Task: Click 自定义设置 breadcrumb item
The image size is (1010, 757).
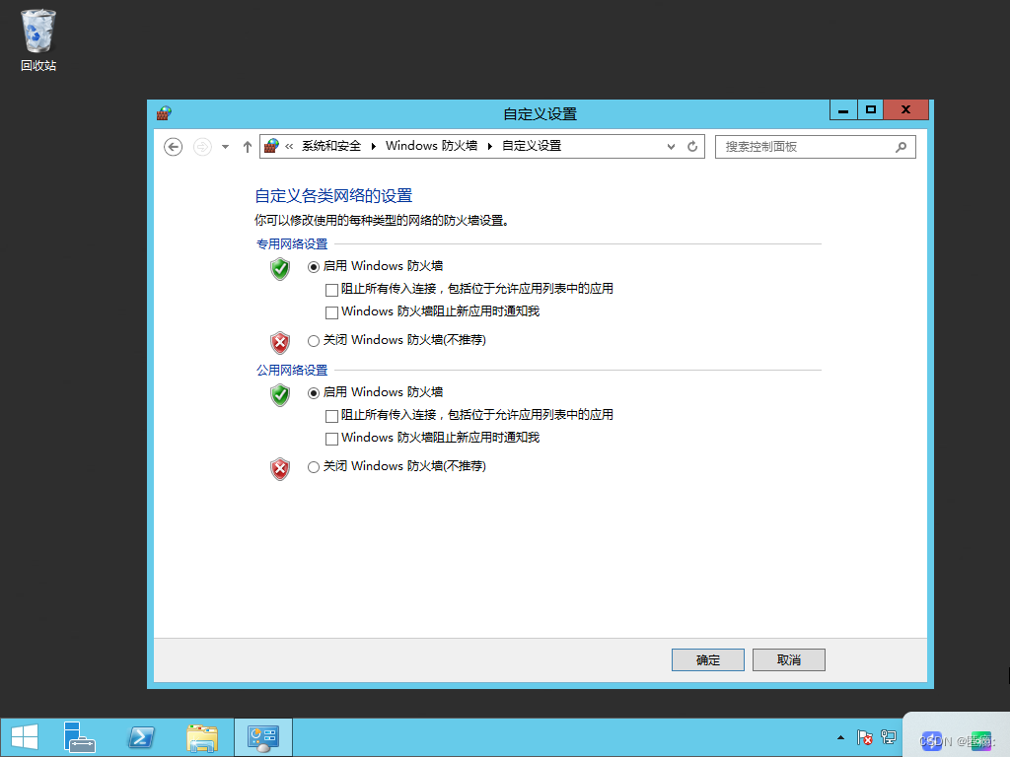Action: pyautogui.click(x=532, y=146)
